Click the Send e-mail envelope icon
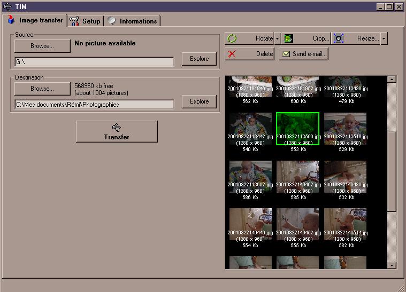 point(286,54)
